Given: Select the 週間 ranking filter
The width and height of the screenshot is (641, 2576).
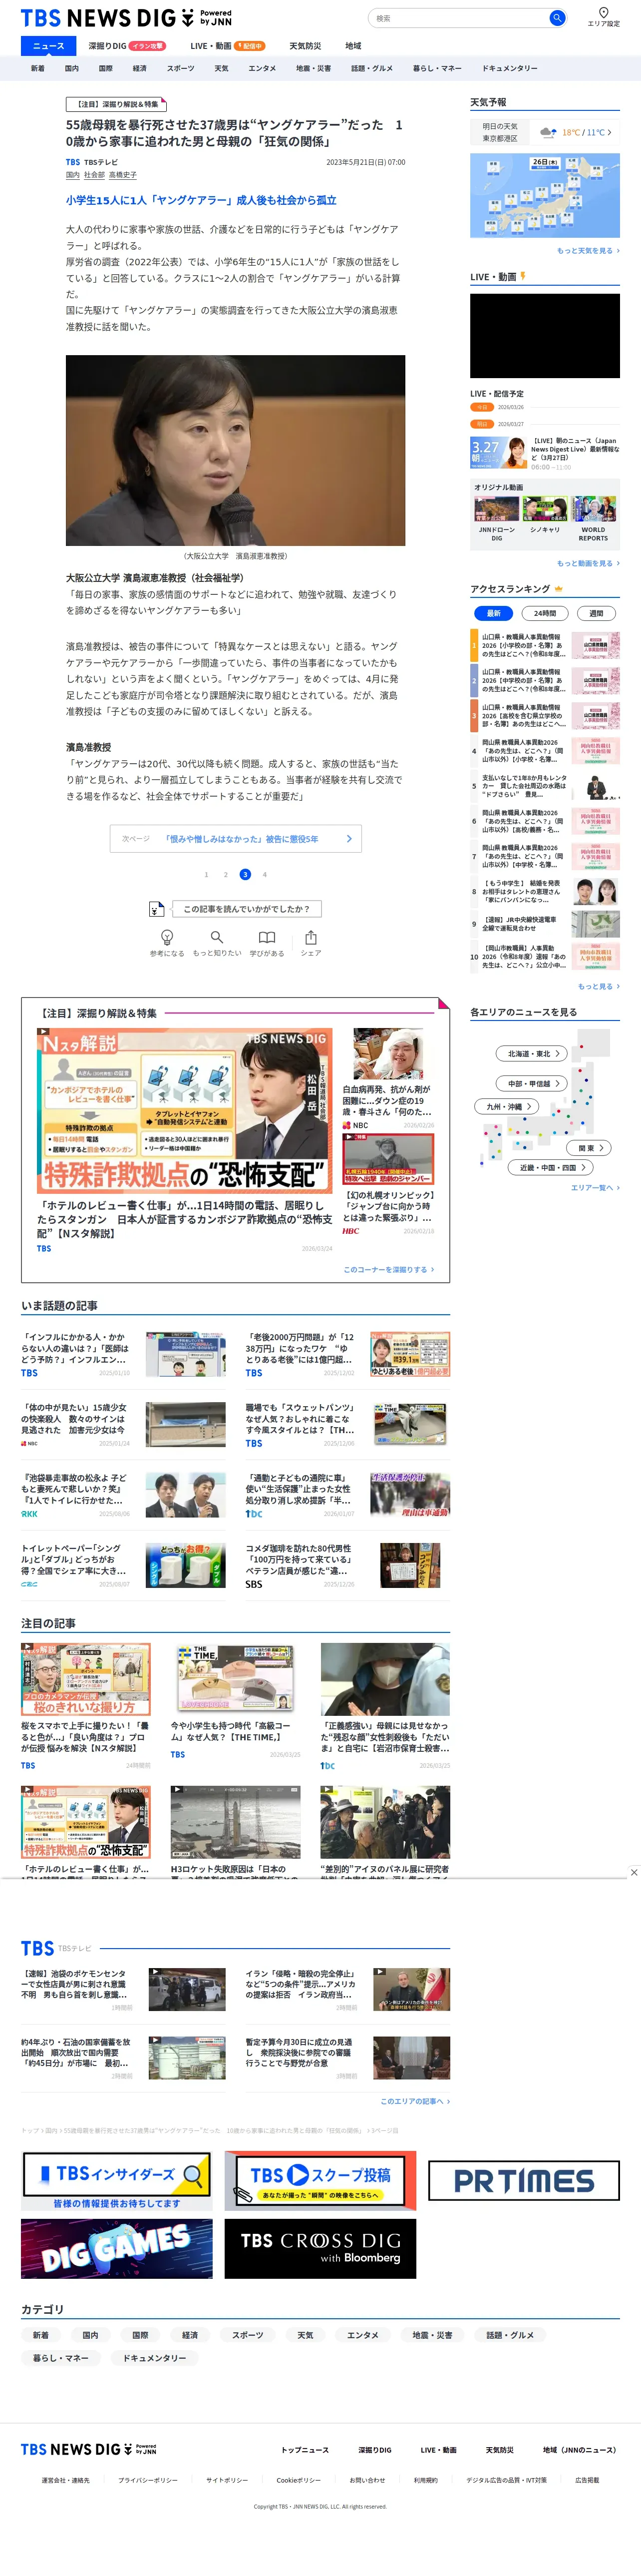Looking at the screenshot, I should pos(596,613).
